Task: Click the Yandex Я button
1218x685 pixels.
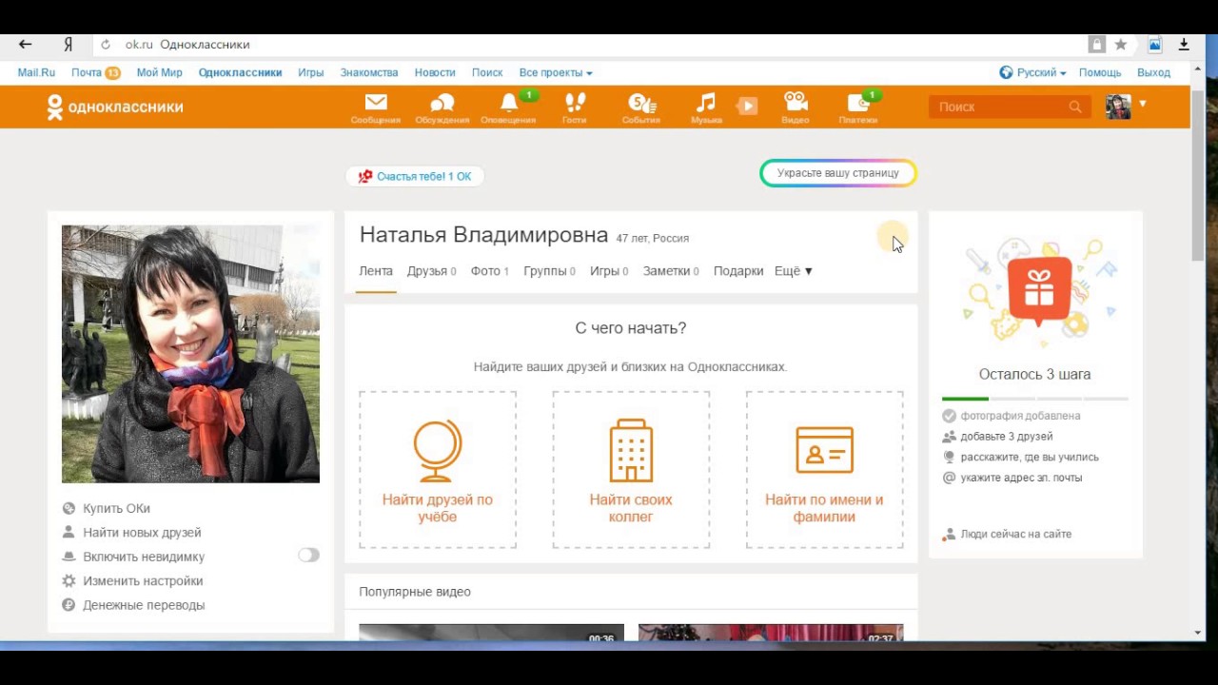Action: click(x=68, y=44)
